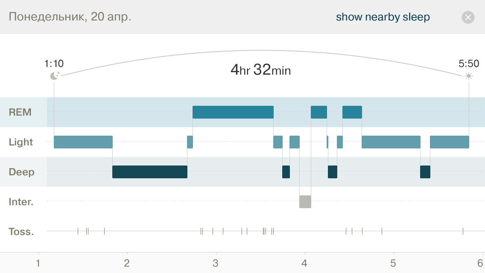The height and width of the screenshot is (273, 485).
Task: Select the Light stage row label
Action: (20, 142)
